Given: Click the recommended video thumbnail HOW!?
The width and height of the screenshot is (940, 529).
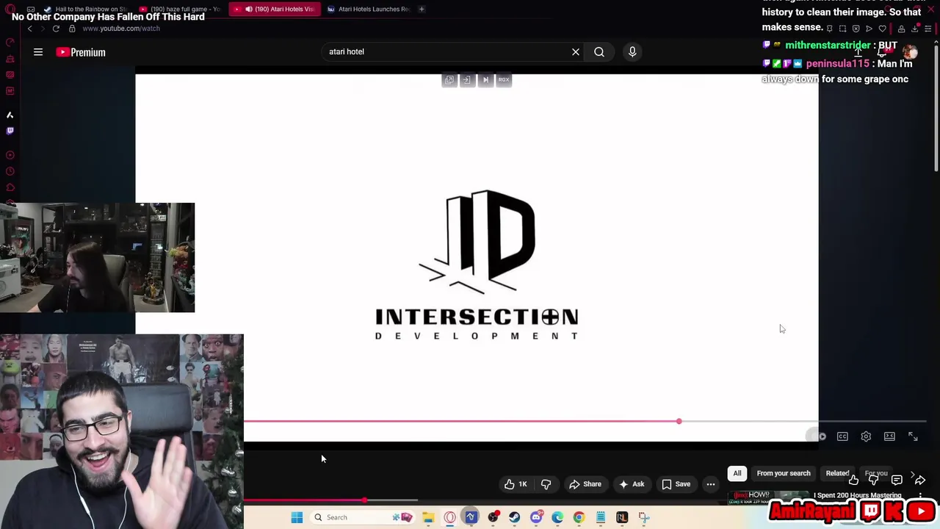Looking at the screenshot, I should (768, 498).
